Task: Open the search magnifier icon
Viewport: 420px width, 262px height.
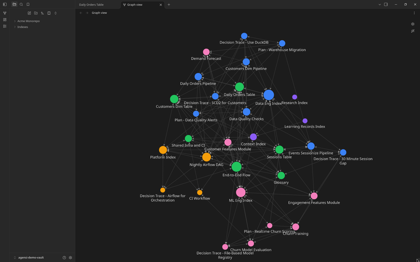Action: coord(21,5)
